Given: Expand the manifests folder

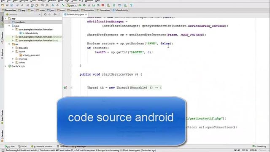Looking at the screenshot, I should pos(9,22).
